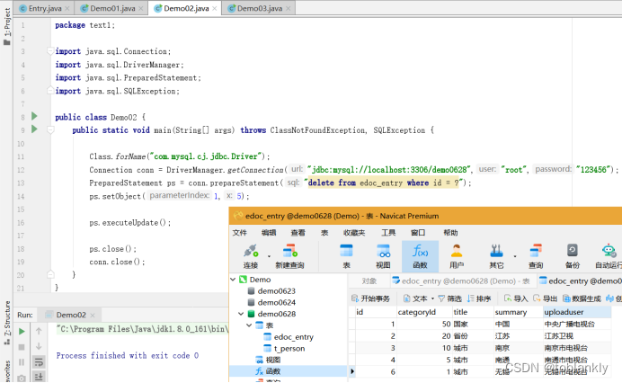Click the 其它 others toolbar icon
The height and width of the screenshot is (383, 622).
(496, 256)
